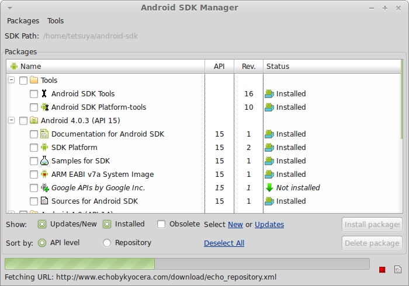Click the Fetching URL status text
The width and height of the screenshot is (409, 286).
[x=141, y=277]
